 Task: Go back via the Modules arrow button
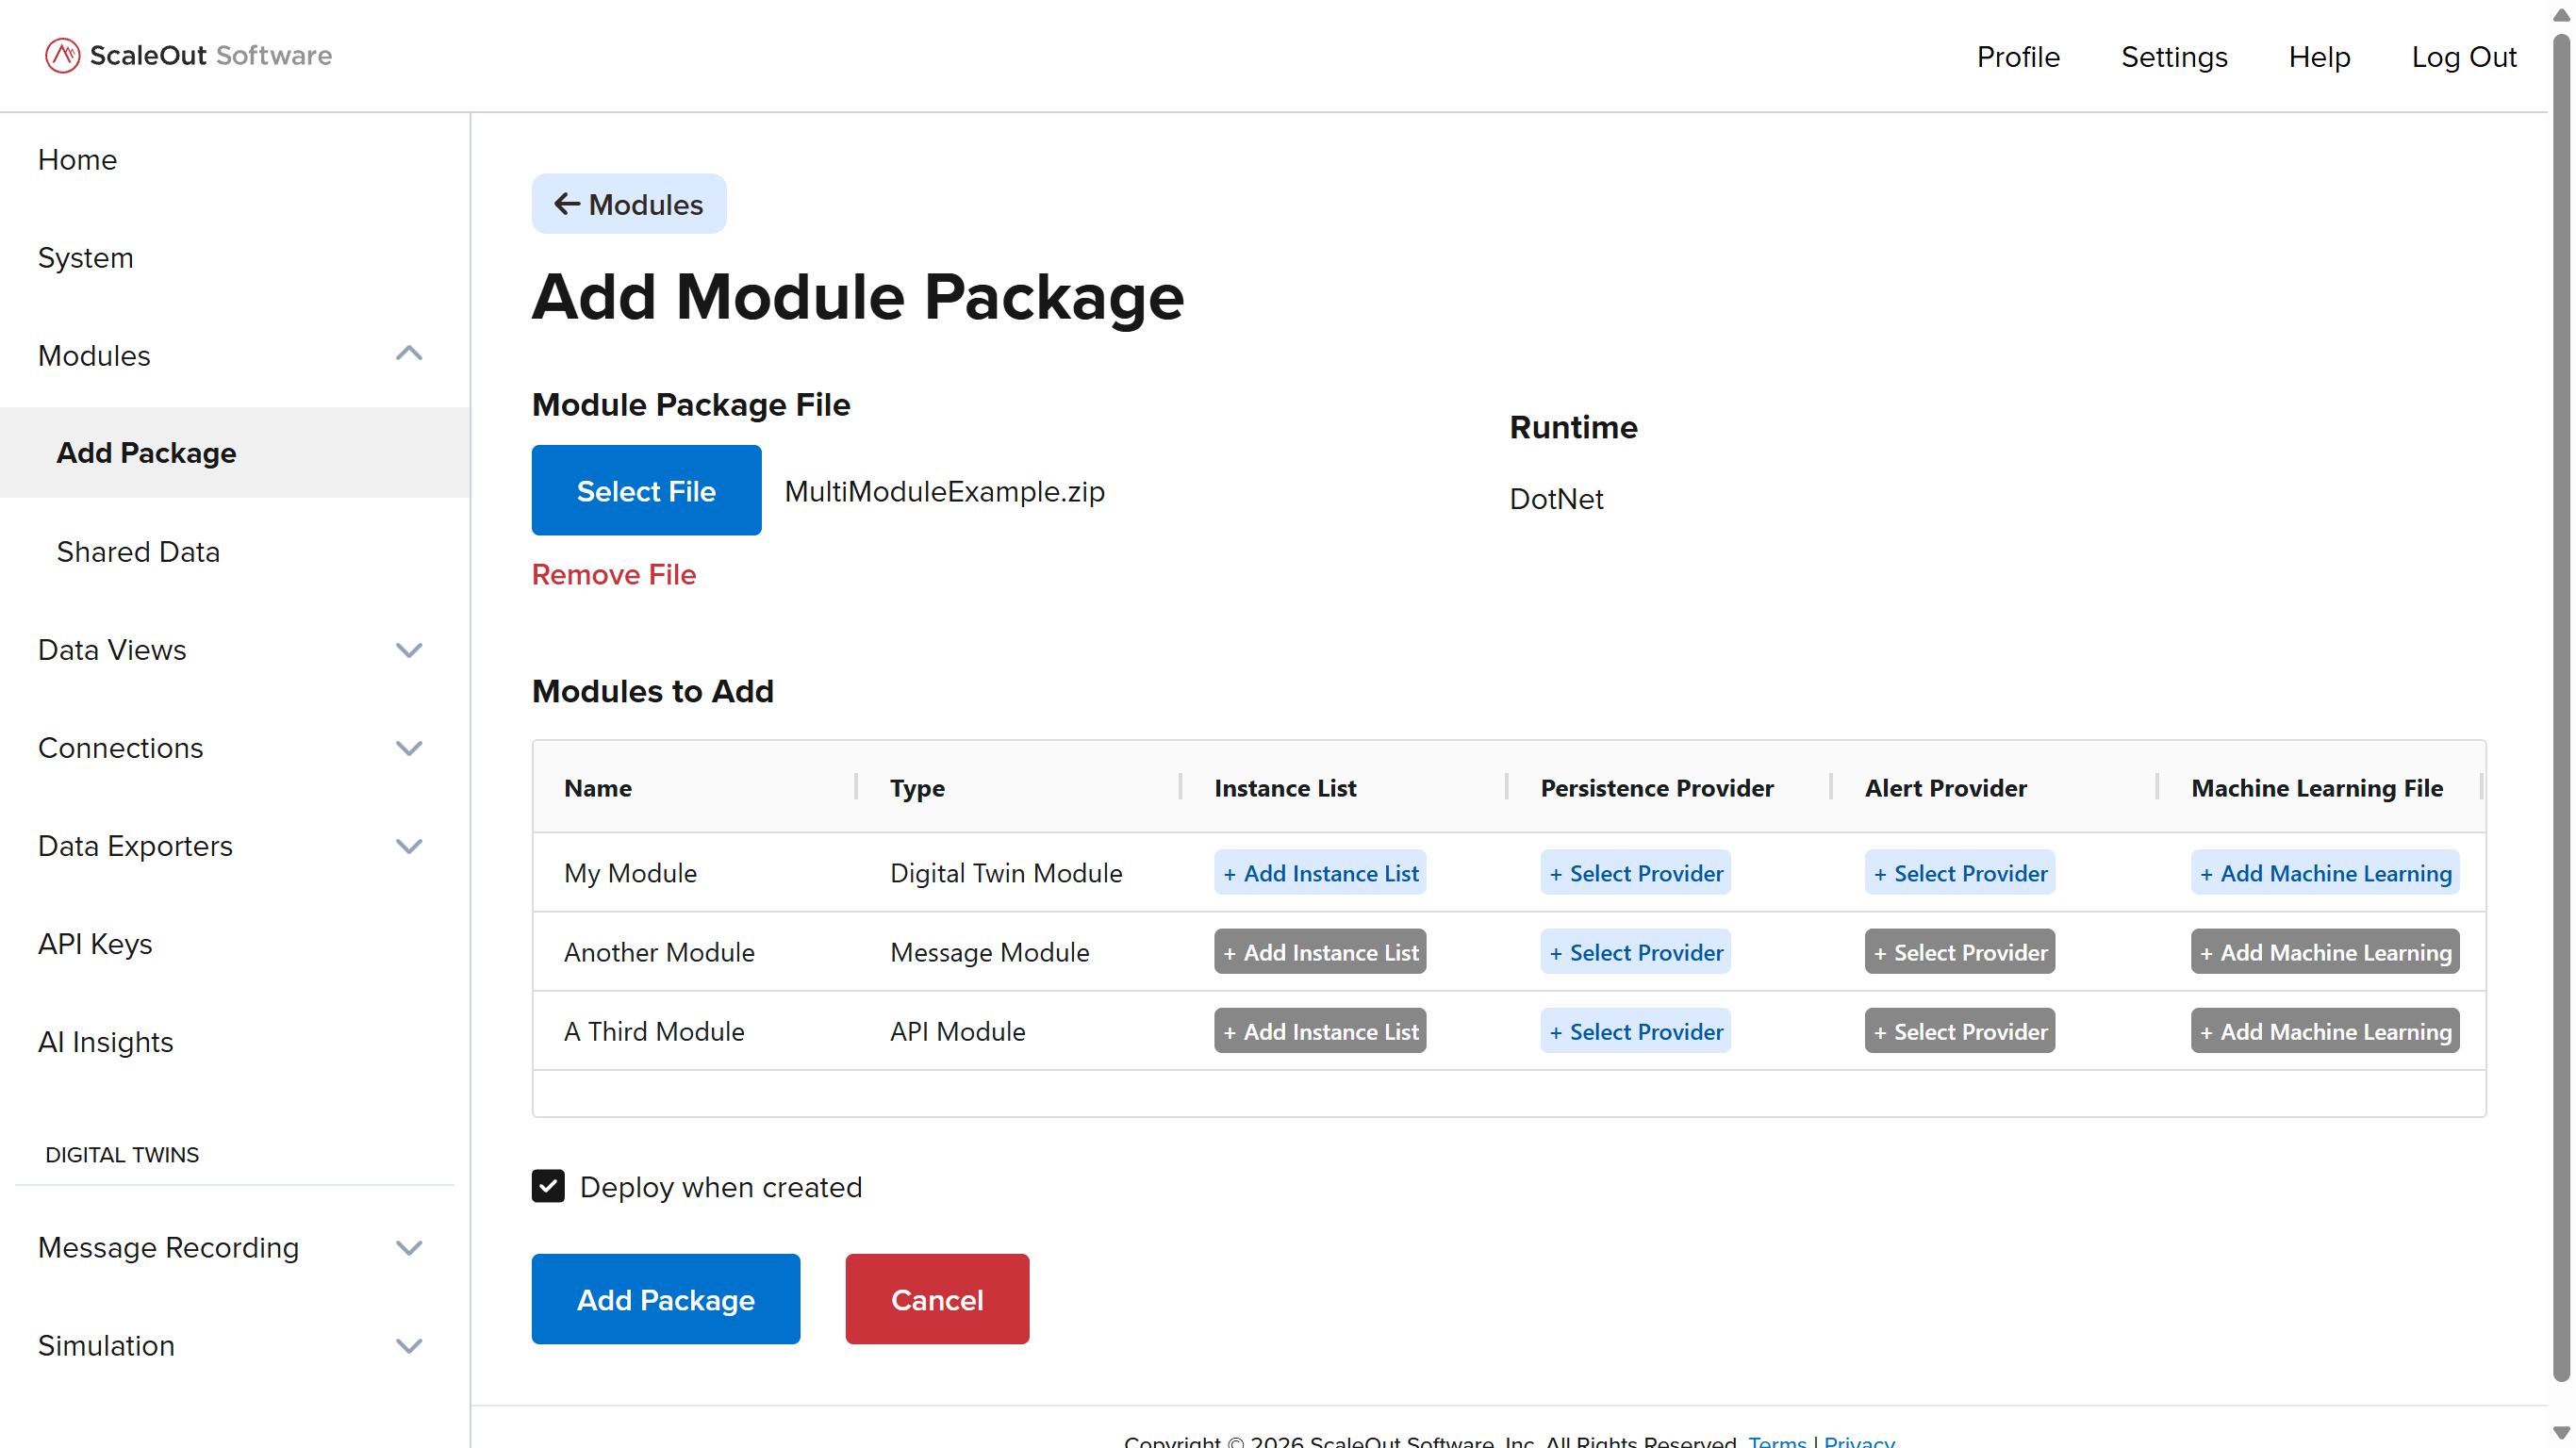tap(629, 204)
